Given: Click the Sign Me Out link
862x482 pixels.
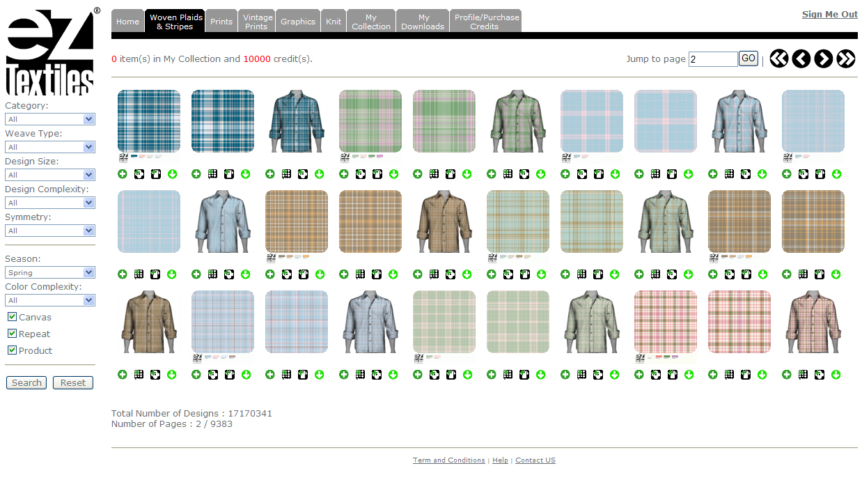Looking at the screenshot, I should click(830, 14).
